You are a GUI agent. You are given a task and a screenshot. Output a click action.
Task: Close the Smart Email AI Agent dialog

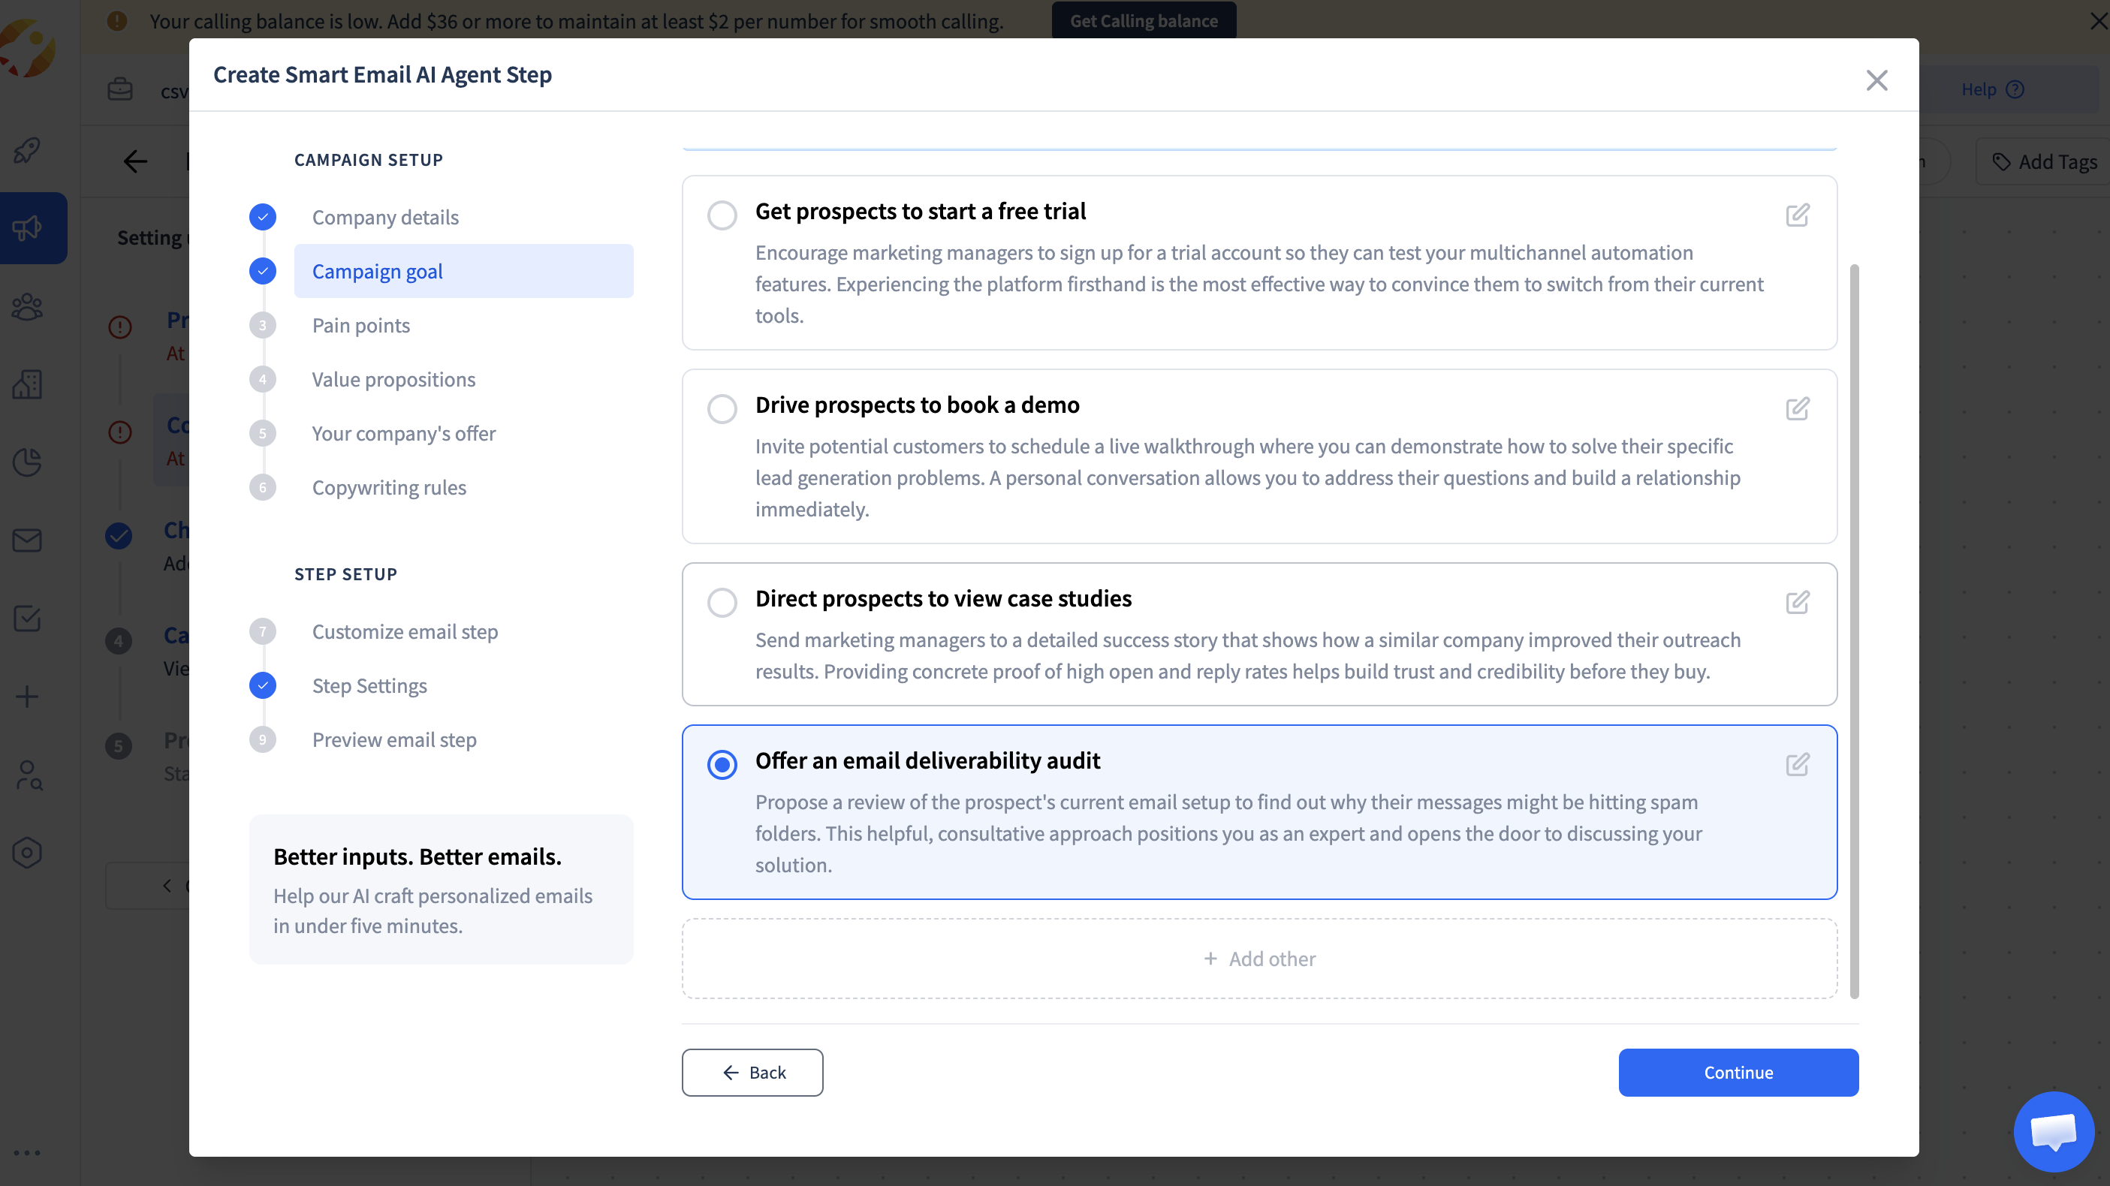click(x=1876, y=80)
